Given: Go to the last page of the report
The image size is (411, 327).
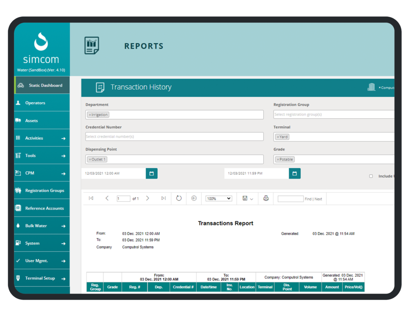Looking at the screenshot, I should pyautogui.click(x=163, y=198).
